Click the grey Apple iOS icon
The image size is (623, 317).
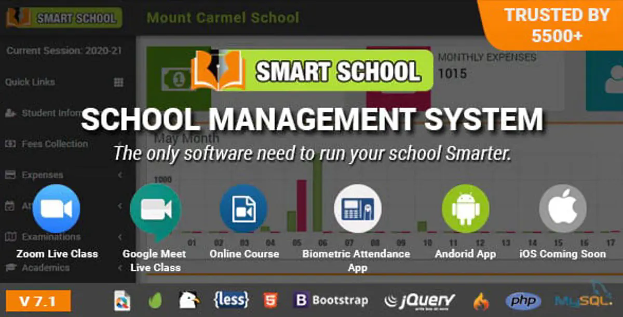pos(563,208)
